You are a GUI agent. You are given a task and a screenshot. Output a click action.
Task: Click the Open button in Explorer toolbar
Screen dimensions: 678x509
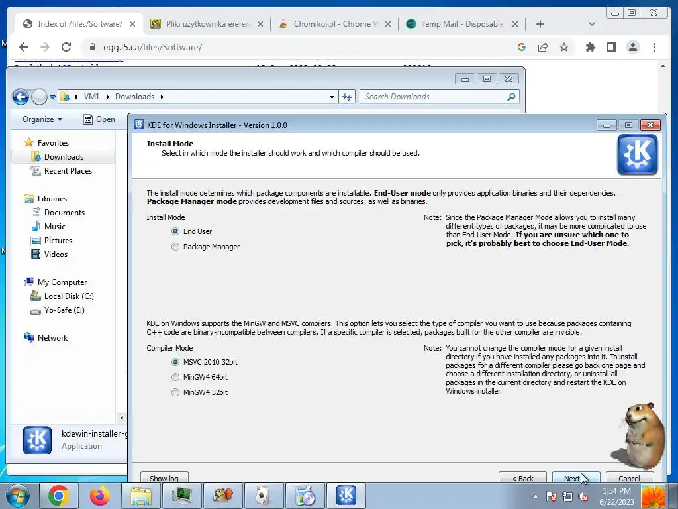tap(99, 119)
